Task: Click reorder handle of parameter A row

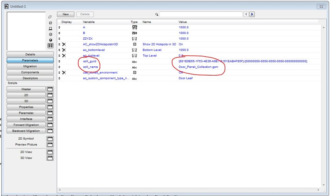Action: pyautogui.click(x=59, y=27)
